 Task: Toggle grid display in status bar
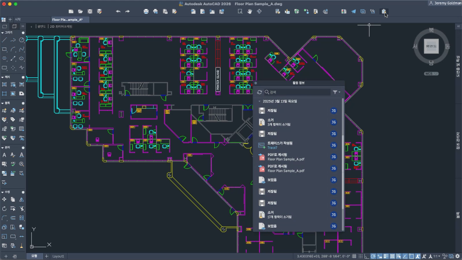(354, 256)
